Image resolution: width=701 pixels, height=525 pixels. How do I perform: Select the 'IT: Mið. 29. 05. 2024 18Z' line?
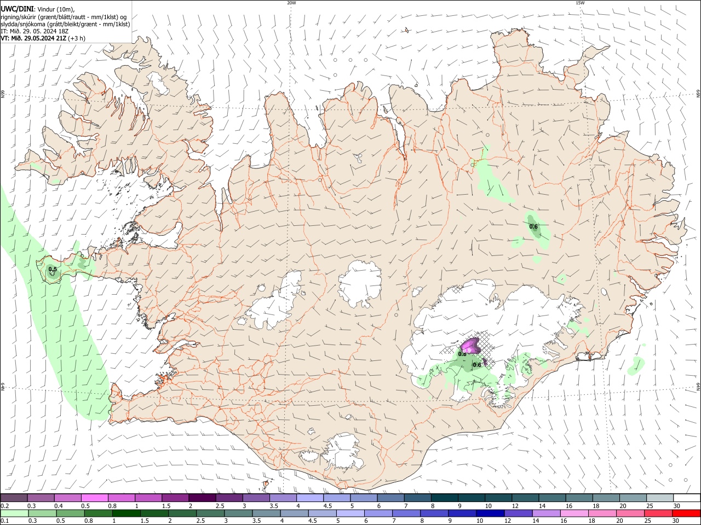click(x=35, y=31)
